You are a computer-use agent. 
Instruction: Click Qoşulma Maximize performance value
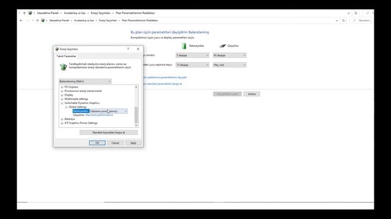99,115
